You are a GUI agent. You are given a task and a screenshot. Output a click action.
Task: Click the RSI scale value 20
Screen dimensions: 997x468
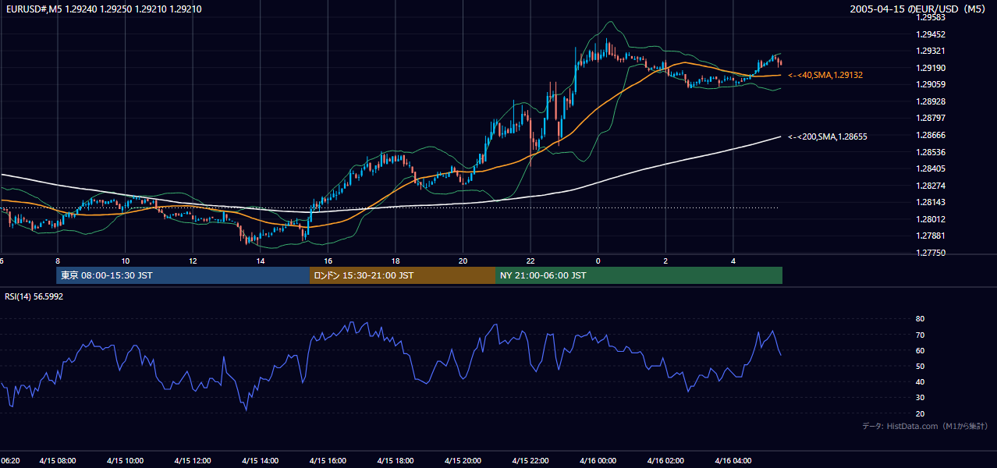tap(920, 413)
